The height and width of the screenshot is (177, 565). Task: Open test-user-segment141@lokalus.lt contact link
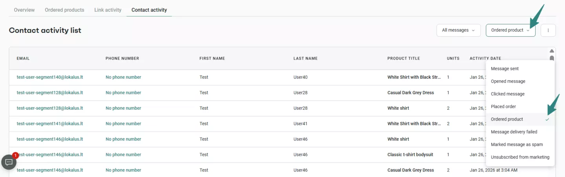coord(50,124)
